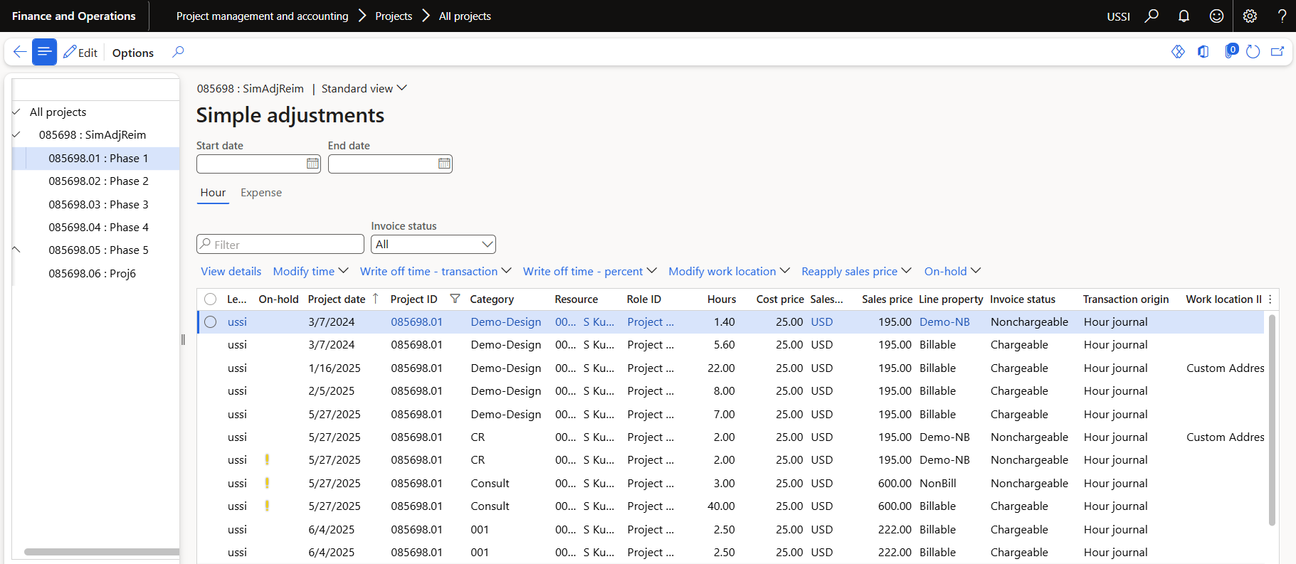Open the settings gear icon
Screen dimensions: 1296x564
1250,16
